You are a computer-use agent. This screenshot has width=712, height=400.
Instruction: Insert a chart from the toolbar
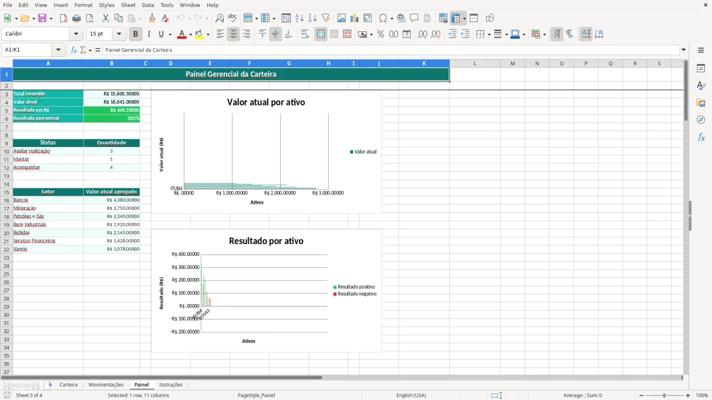coord(355,18)
